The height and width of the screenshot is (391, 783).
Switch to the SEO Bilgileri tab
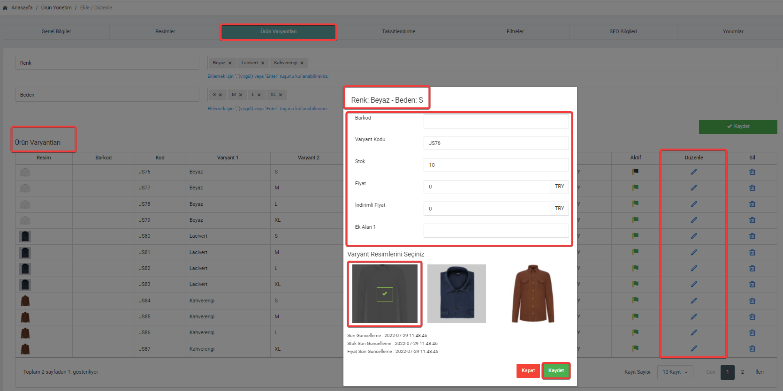(623, 31)
